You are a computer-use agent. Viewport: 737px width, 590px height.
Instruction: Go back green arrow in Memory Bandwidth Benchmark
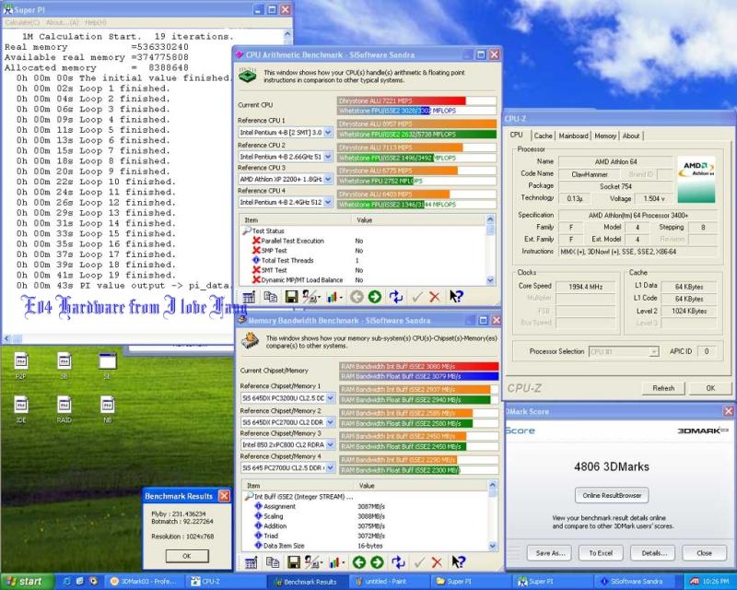pyautogui.click(x=359, y=562)
